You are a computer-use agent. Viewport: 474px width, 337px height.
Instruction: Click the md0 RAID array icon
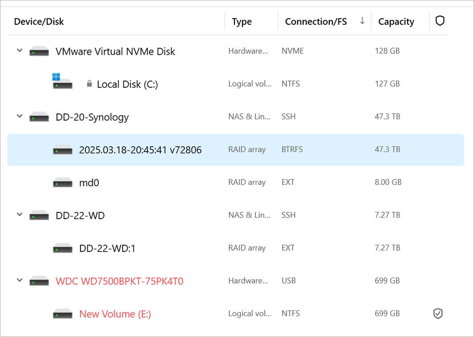coord(62,182)
